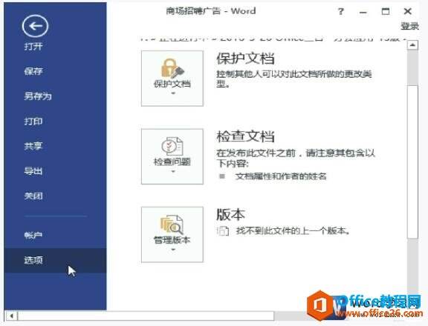Click the horizontal scrollbar thumb

(x=146, y=316)
